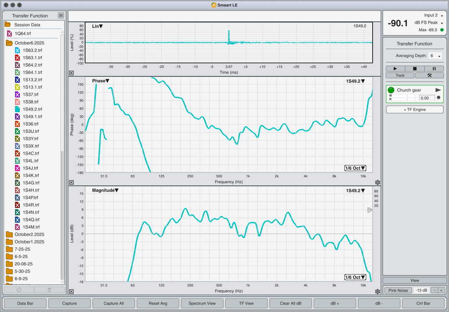Toggle the Church gear engine green indicator
The width and height of the screenshot is (449, 312).
391,90
